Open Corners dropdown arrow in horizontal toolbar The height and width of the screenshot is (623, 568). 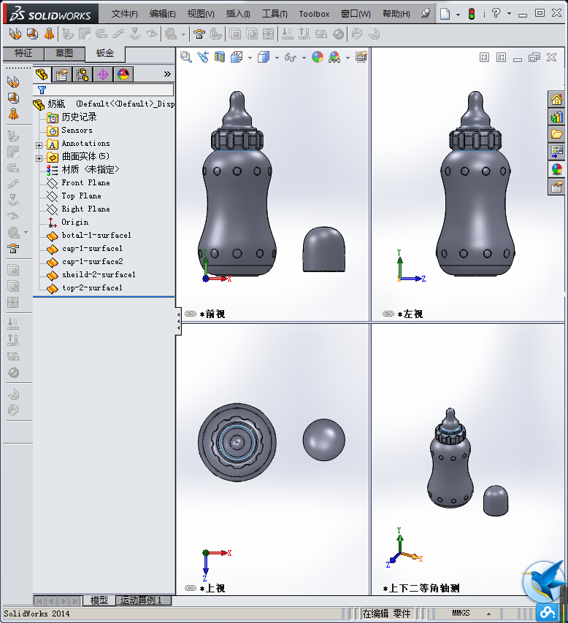(183, 34)
